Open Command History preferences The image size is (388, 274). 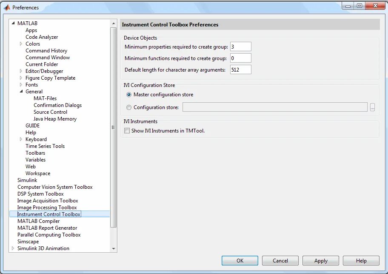coord(46,51)
